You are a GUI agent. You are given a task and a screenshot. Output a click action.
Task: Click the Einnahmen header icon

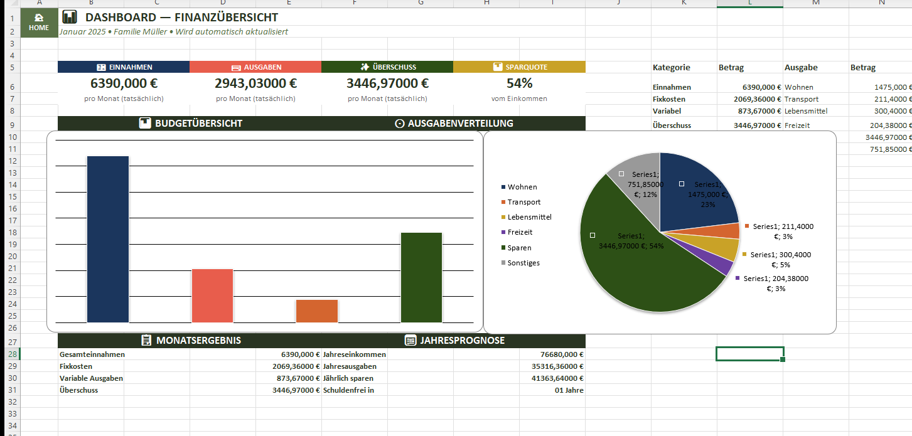(100, 67)
